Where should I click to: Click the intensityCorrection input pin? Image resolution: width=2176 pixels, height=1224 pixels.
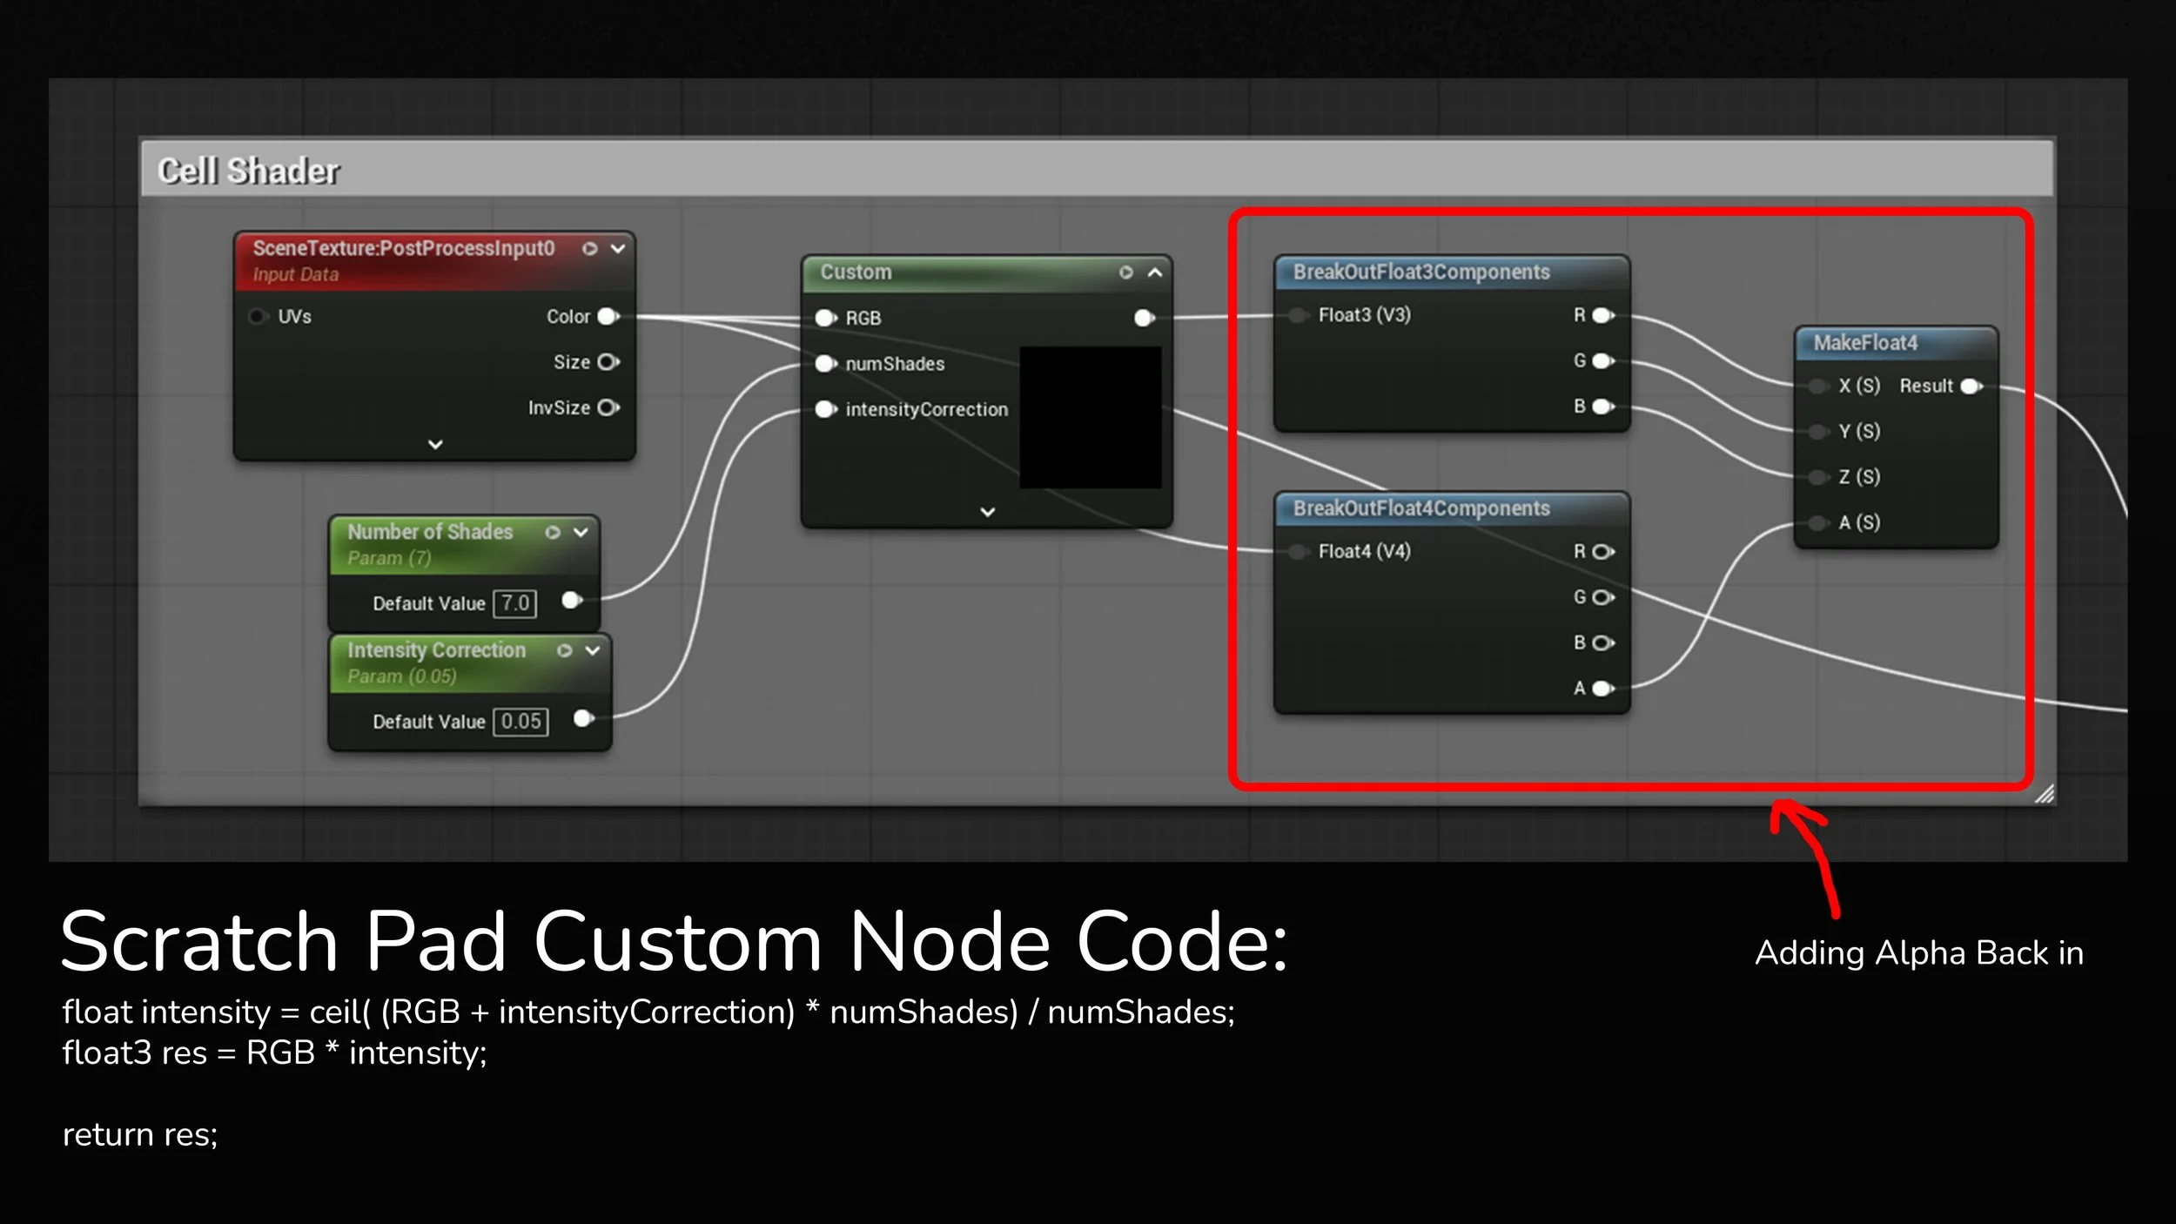(x=825, y=409)
